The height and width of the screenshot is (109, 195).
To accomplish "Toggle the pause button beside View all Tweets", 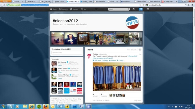I will pyautogui.click(x=140, y=50).
